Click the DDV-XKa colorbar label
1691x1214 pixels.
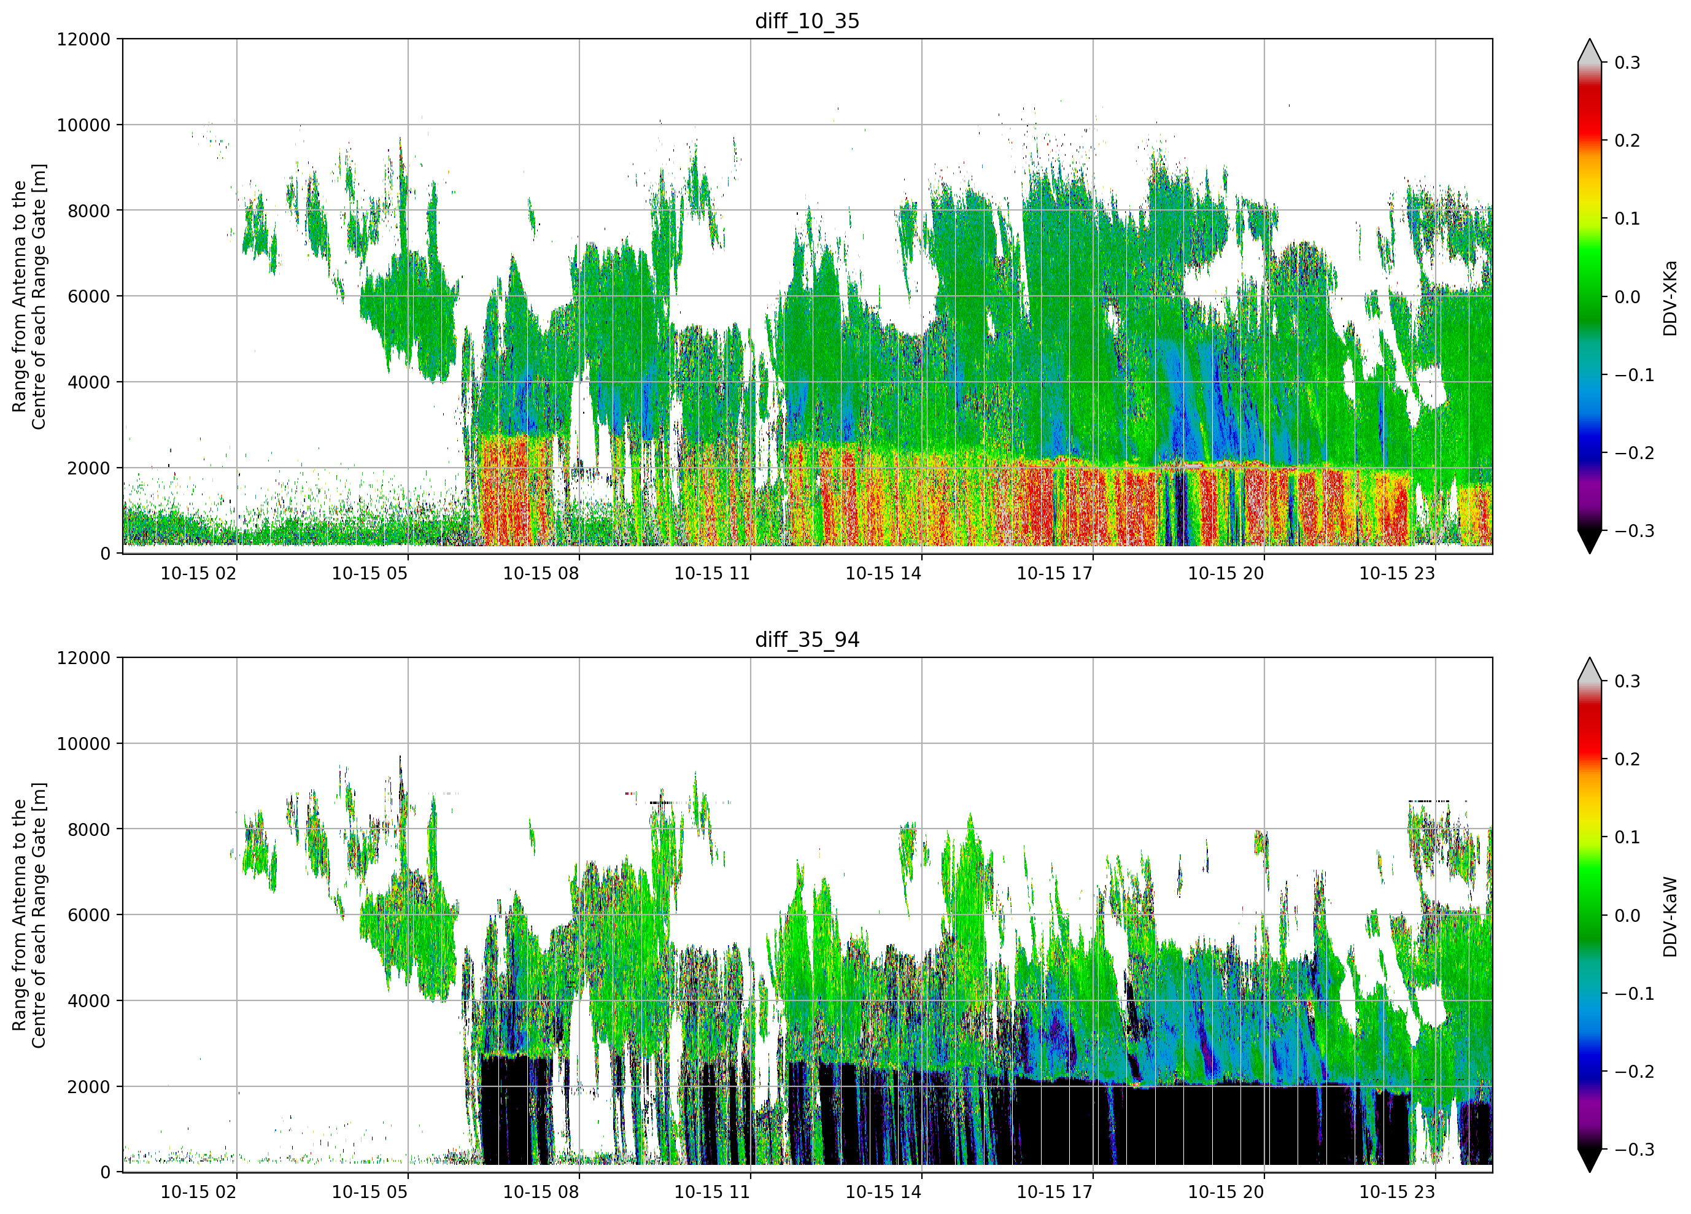1670,298
